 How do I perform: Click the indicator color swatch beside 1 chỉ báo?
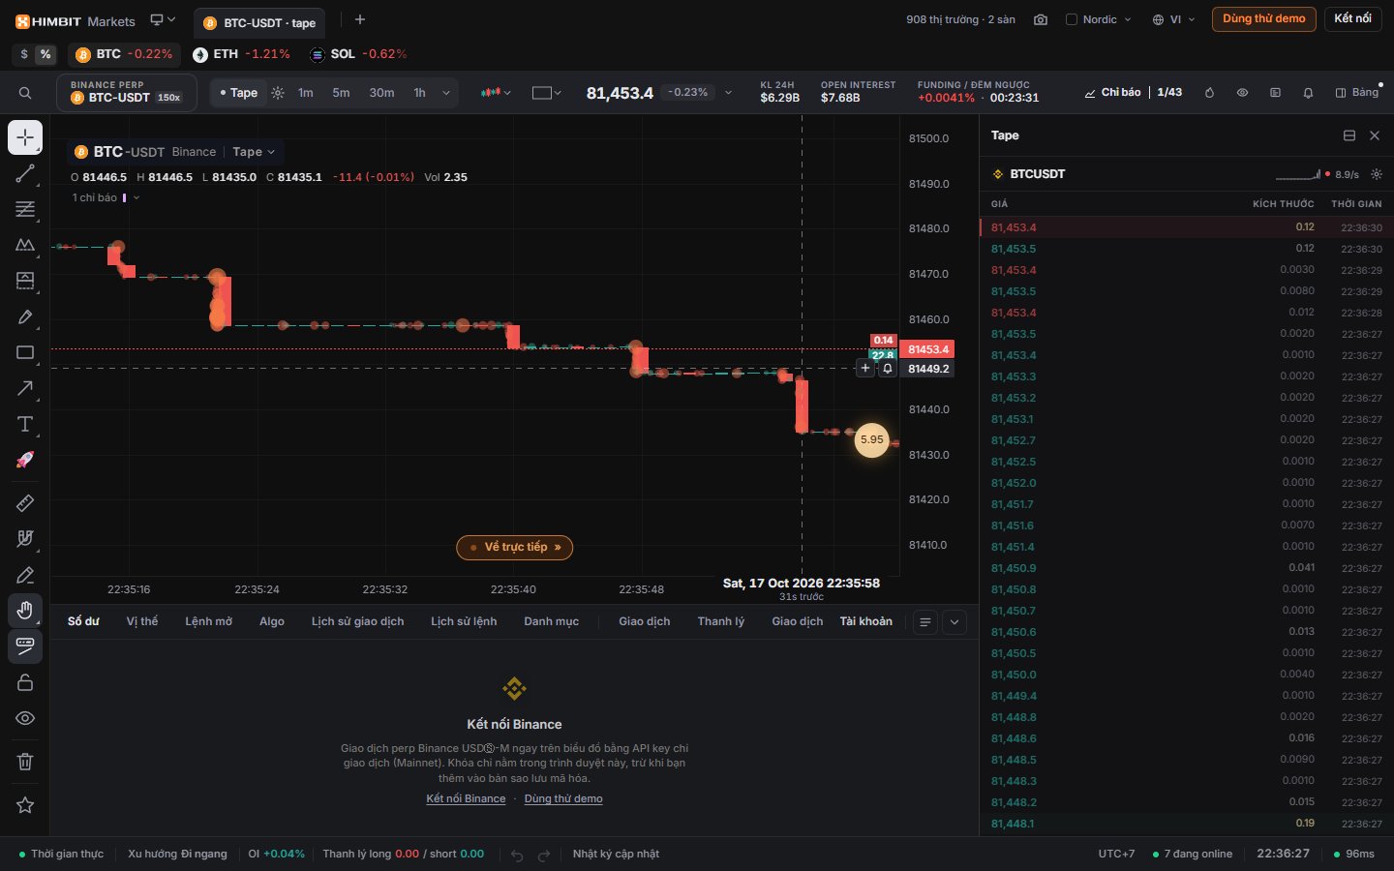click(124, 197)
